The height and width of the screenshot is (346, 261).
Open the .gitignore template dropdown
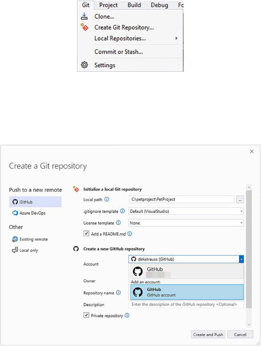tap(186, 211)
